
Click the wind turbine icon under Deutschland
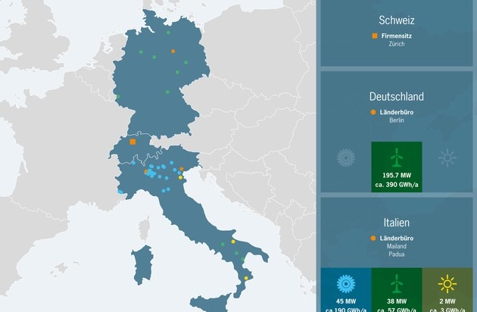point(397,158)
